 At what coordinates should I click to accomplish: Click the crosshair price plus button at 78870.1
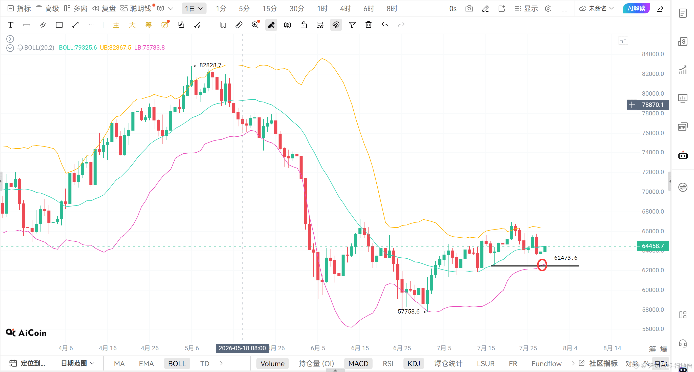click(632, 105)
